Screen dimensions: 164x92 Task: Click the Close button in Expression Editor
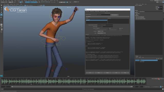125,73
